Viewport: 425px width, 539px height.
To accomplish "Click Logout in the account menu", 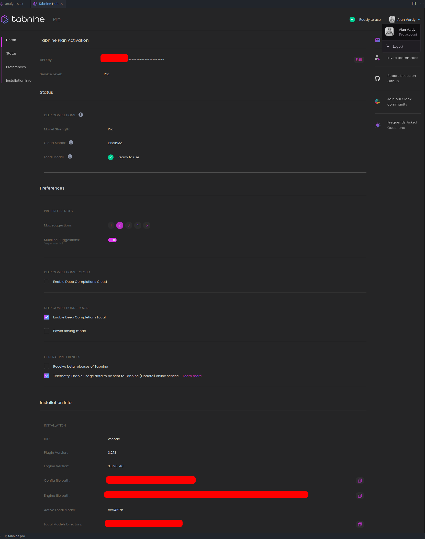I will tap(398, 46).
